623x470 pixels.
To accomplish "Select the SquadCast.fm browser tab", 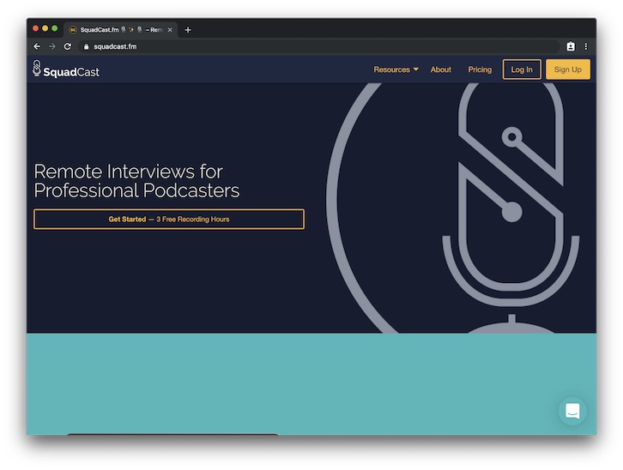I will click(121, 30).
